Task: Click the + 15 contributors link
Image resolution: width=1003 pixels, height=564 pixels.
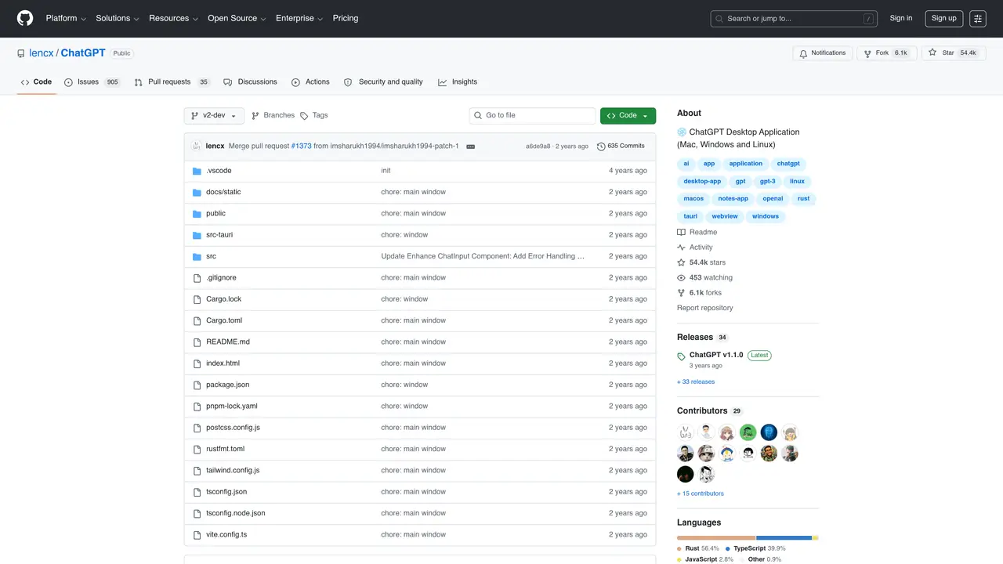Action: coord(701,493)
